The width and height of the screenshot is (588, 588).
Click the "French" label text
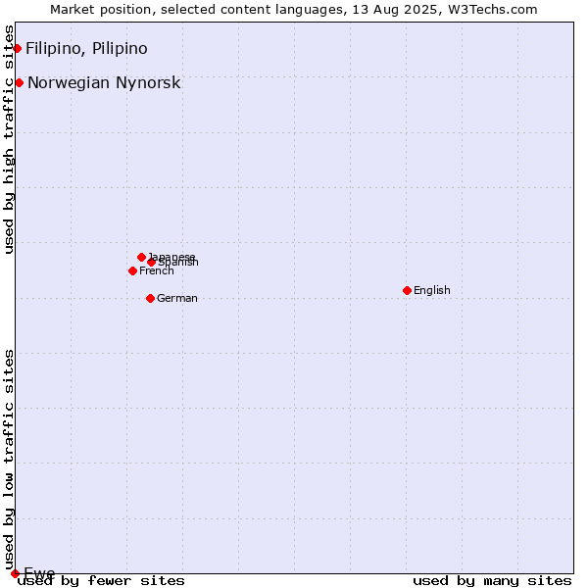pos(157,270)
